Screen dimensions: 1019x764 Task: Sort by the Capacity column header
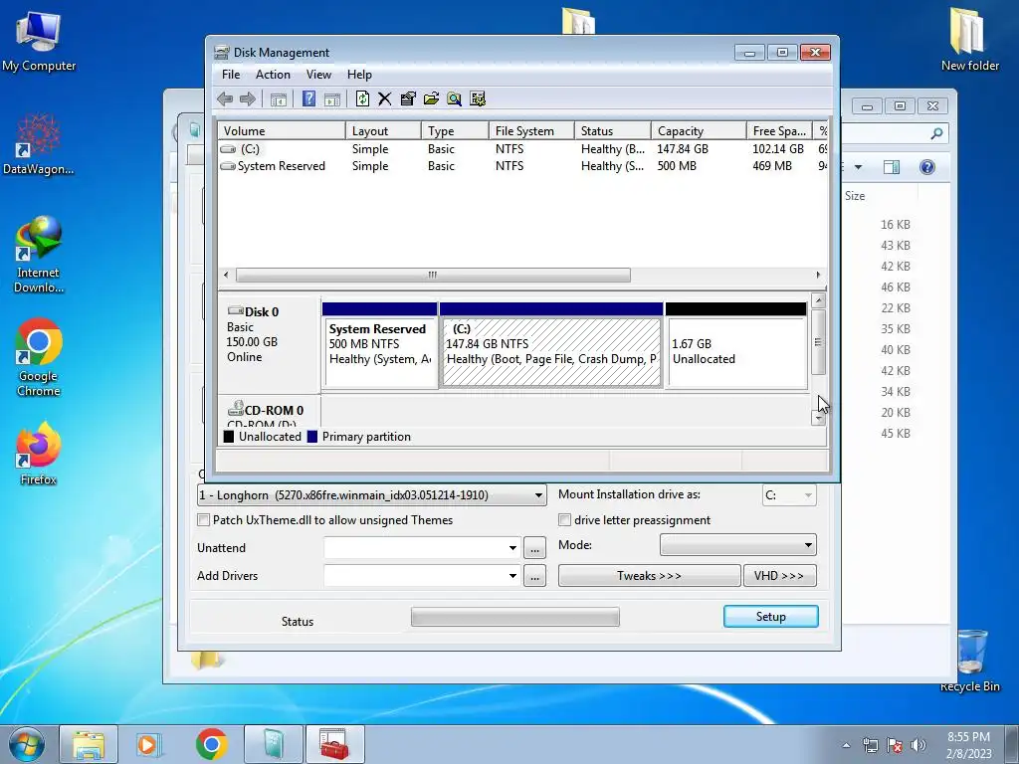pyautogui.click(x=699, y=130)
